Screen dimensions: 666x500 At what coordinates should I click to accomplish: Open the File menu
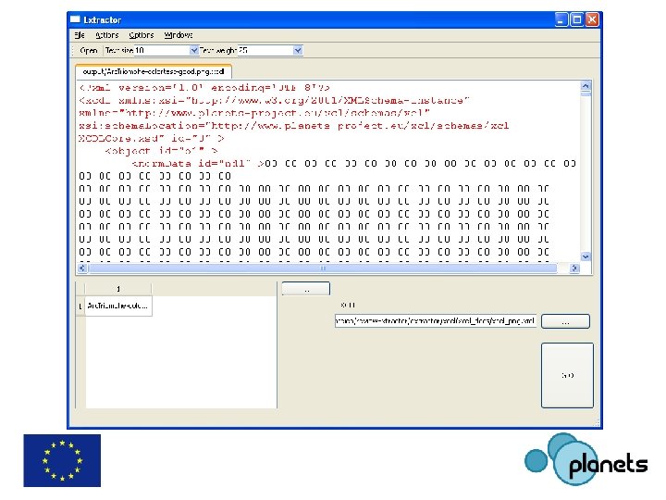[x=80, y=35]
